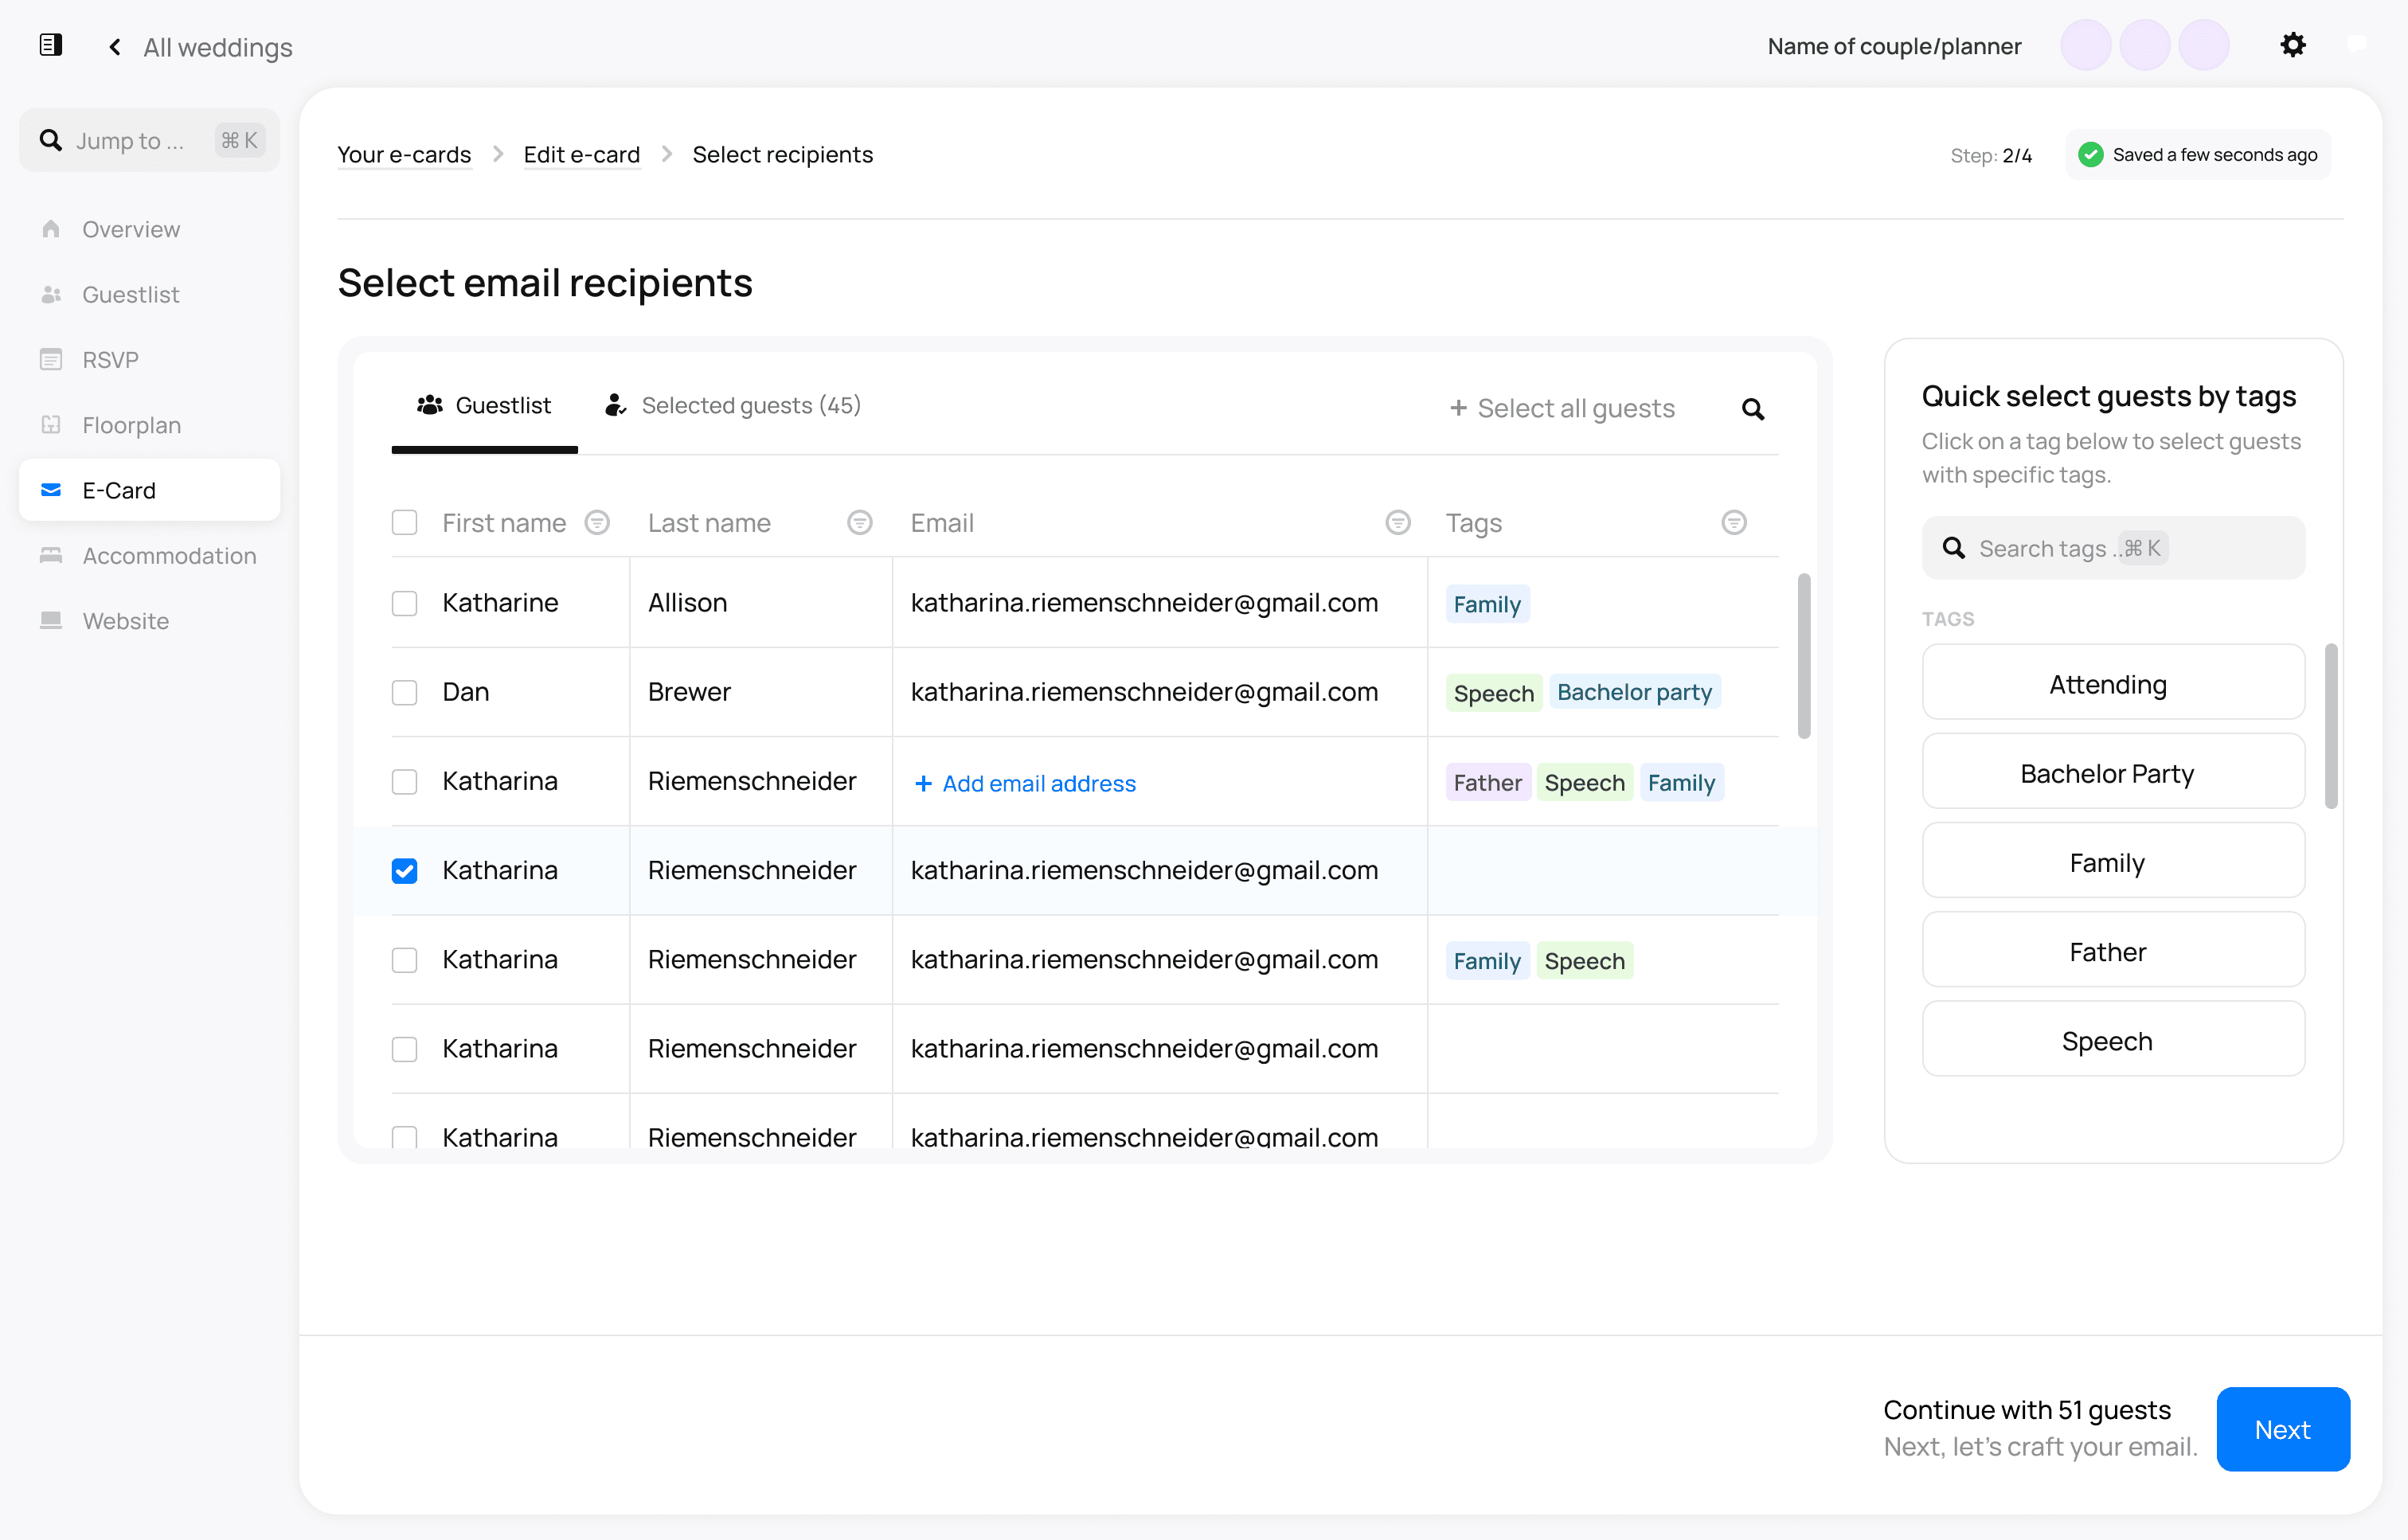Click the third avatar circle in the header
The image size is (2408, 1540).
(x=2203, y=45)
